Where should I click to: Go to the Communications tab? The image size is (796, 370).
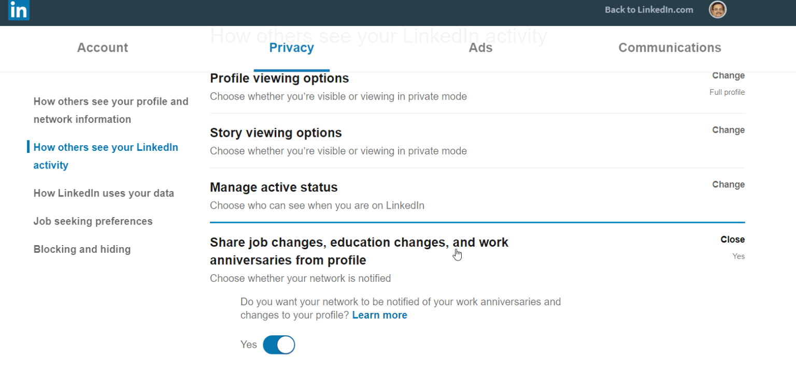(670, 48)
